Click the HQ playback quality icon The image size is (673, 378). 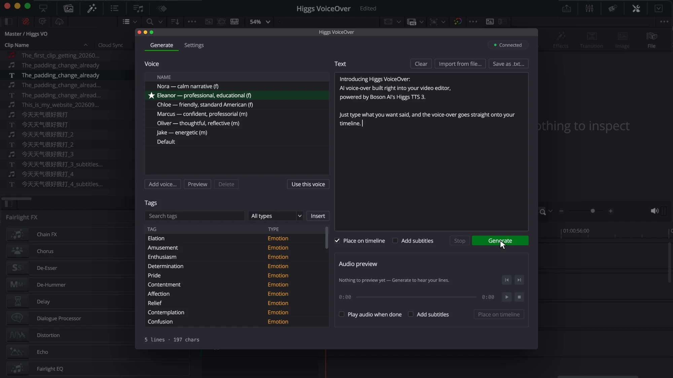tap(412, 22)
